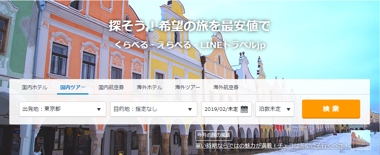Image resolution: width=380 pixels, height=155 pixels.
Task: Open the 国内航空券 tab
Action: [111, 88]
